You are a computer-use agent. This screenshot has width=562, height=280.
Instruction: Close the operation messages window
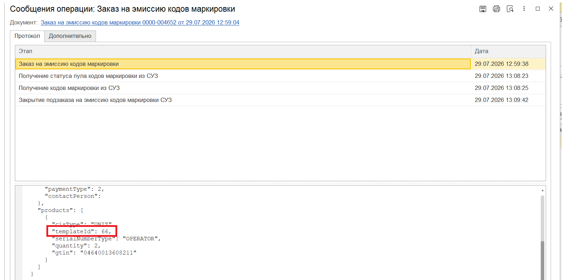tap(551, 9)
